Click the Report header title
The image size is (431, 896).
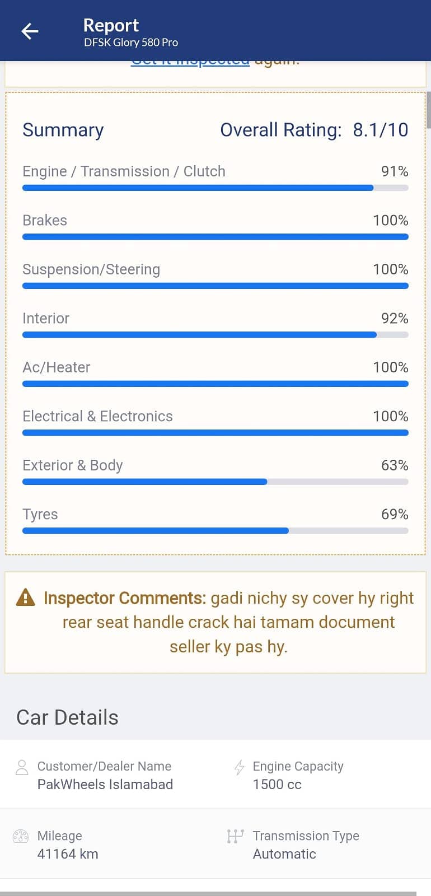point(111,25)
